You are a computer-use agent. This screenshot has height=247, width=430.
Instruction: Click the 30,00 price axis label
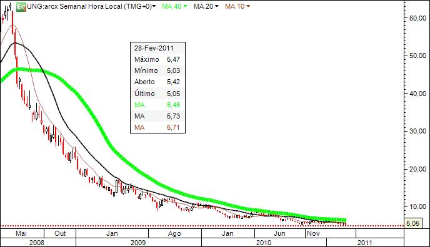[x=417, y=131]
